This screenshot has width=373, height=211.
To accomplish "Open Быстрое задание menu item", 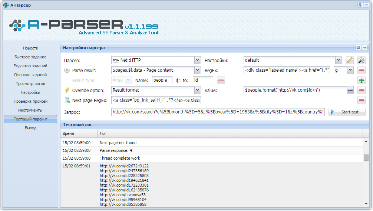I will coord(30,57).
